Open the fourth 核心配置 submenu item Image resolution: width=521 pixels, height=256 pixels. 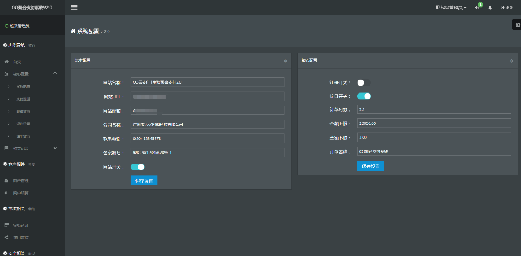(x=23, y=124)
